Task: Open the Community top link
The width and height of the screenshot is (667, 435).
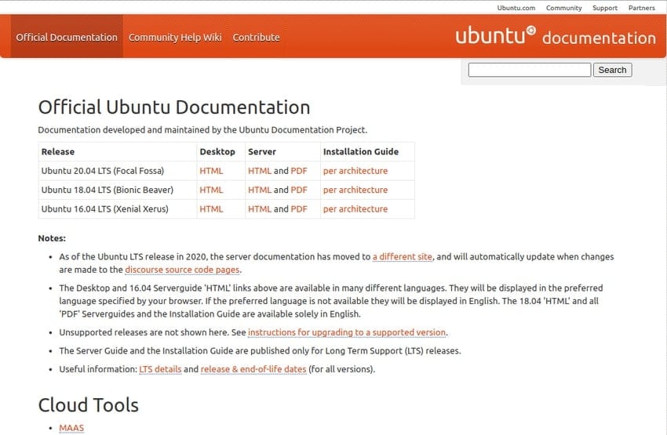Action: [563, 8]
